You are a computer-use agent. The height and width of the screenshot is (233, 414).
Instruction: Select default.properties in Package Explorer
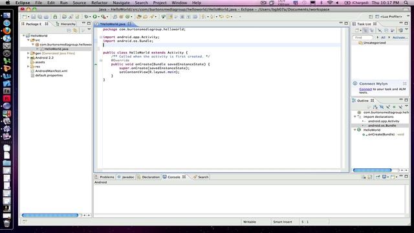(49, 75)
